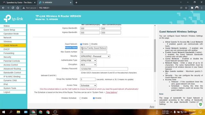This screenshot has height=115, width=205.
Task: Select Wireless Schedule Enable radio button
Action: pyautogui.click(x=80, y=98)
